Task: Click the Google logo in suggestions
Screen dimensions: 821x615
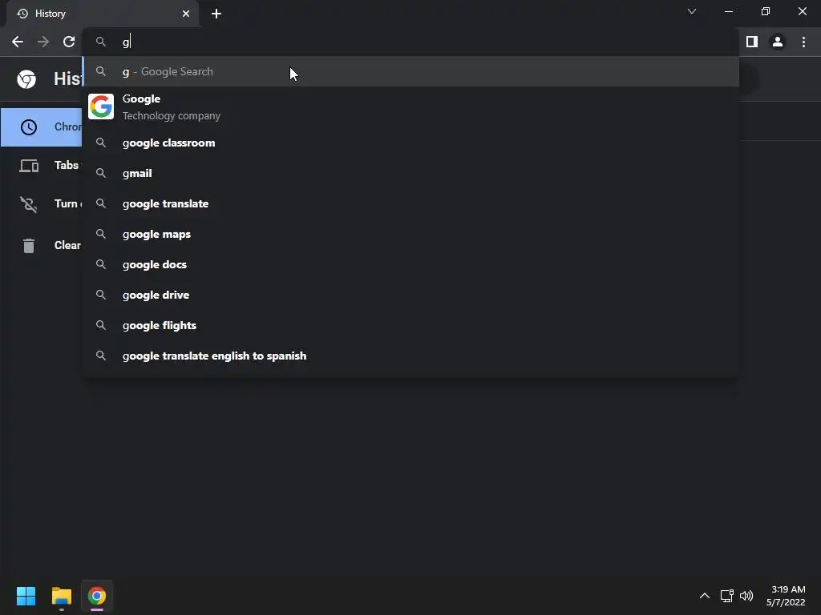Action: tap(101, 107)
